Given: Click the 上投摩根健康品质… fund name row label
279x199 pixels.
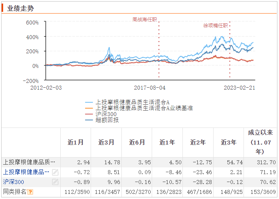Looking at the screenshot, I should [29, 162].
